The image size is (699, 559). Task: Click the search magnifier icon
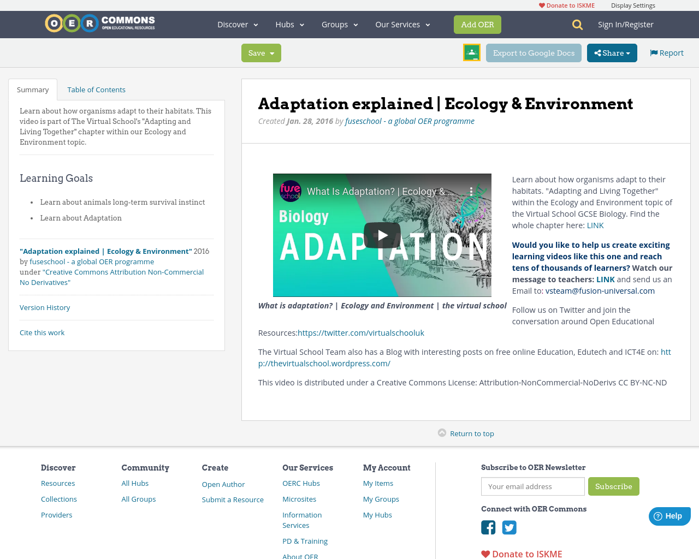pos(577,25)
